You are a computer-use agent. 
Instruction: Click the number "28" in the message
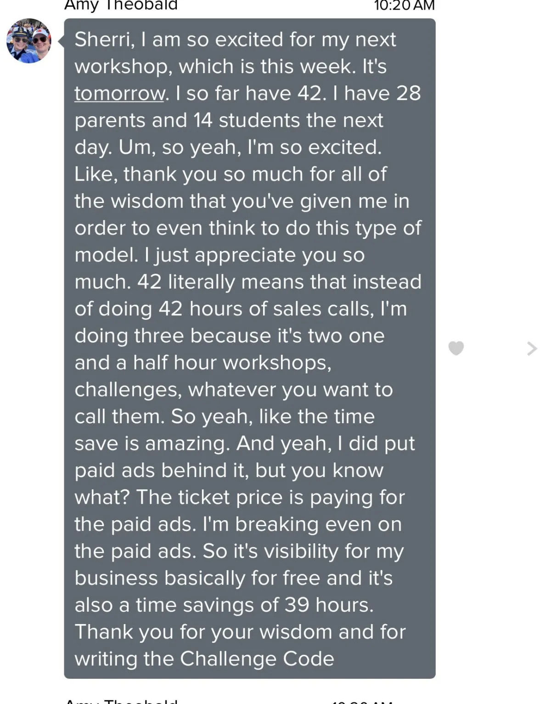(x=408, y=93)
